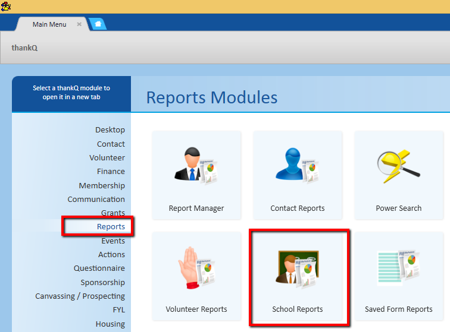Go to the Volunteer module
Screen dimensions: 450x332
(x=107, y=157)
